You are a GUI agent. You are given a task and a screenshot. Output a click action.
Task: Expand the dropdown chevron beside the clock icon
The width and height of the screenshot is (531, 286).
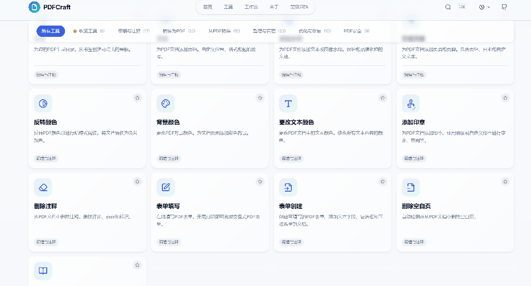(489, 7)
